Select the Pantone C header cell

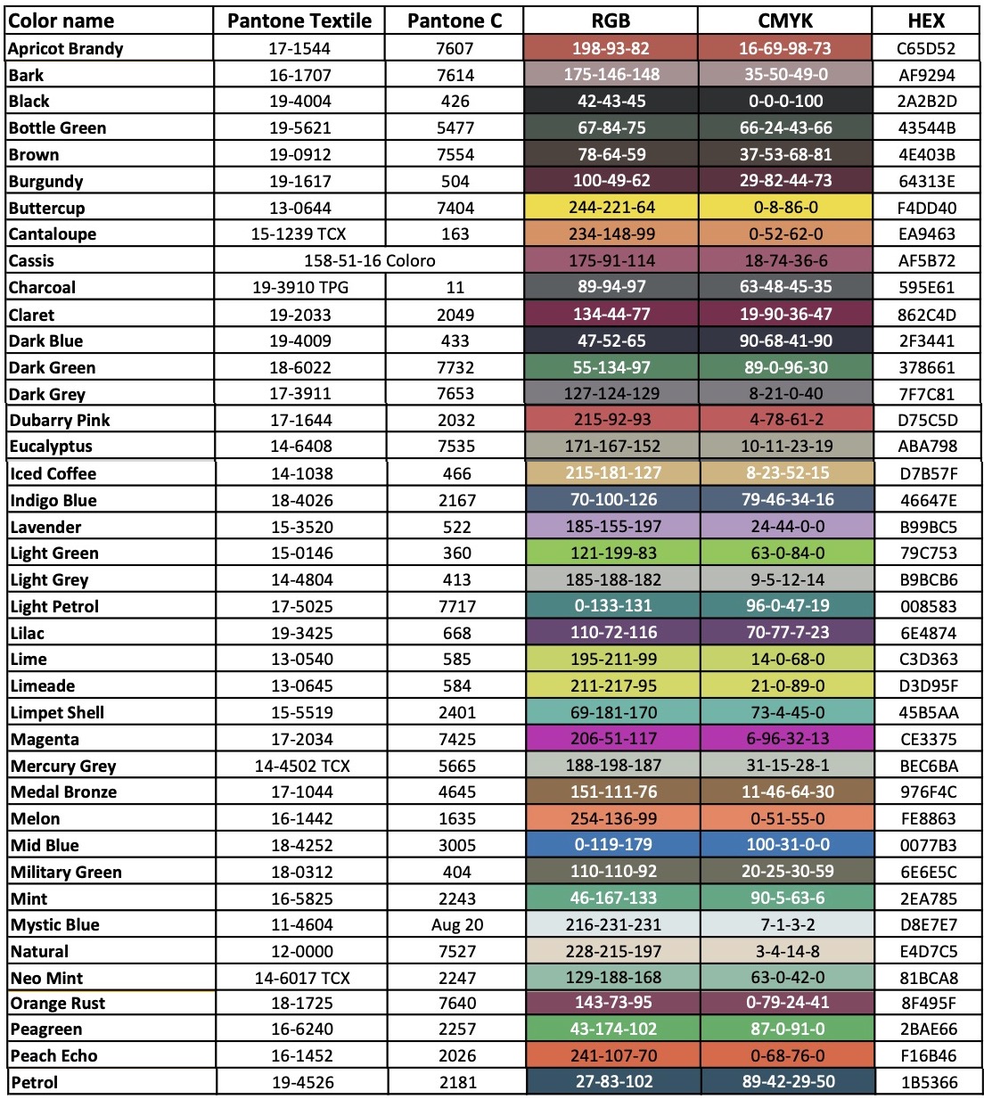tap(455, 21)
